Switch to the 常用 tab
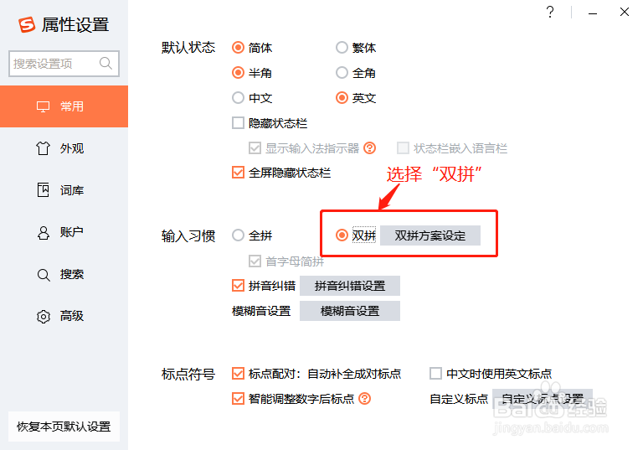643x450 pixels. click(64, 106)
